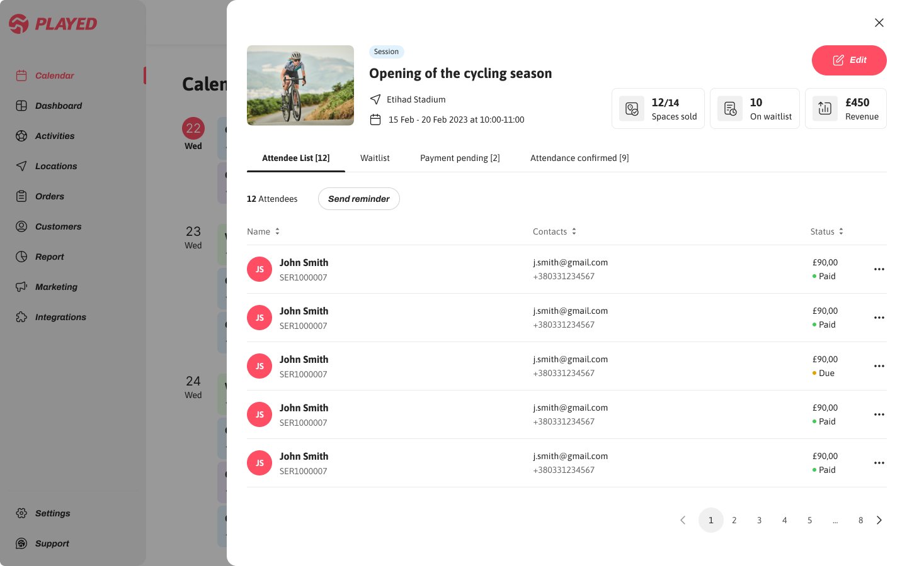Go to next page arrow
The width and height of the screenshot is (907, 566).
[879, 520]
